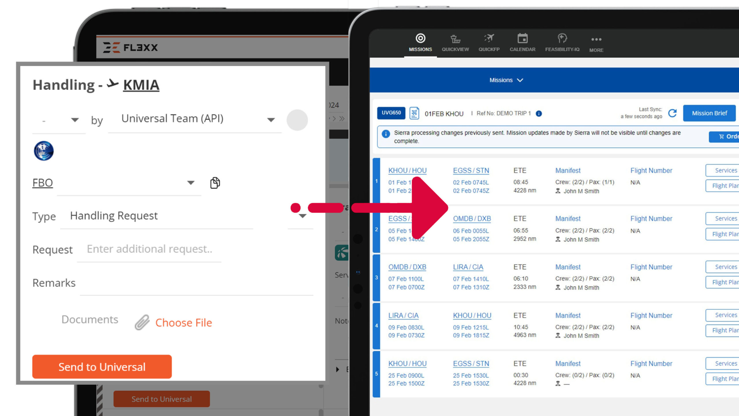Expand the Missions dropdown in blue bar
The height and width of the screenshot is (416, 739).
tap(506, 80)
